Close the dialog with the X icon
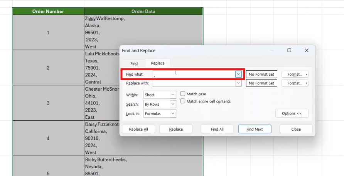The image size is (344, 176). click(x=307, y=50)
